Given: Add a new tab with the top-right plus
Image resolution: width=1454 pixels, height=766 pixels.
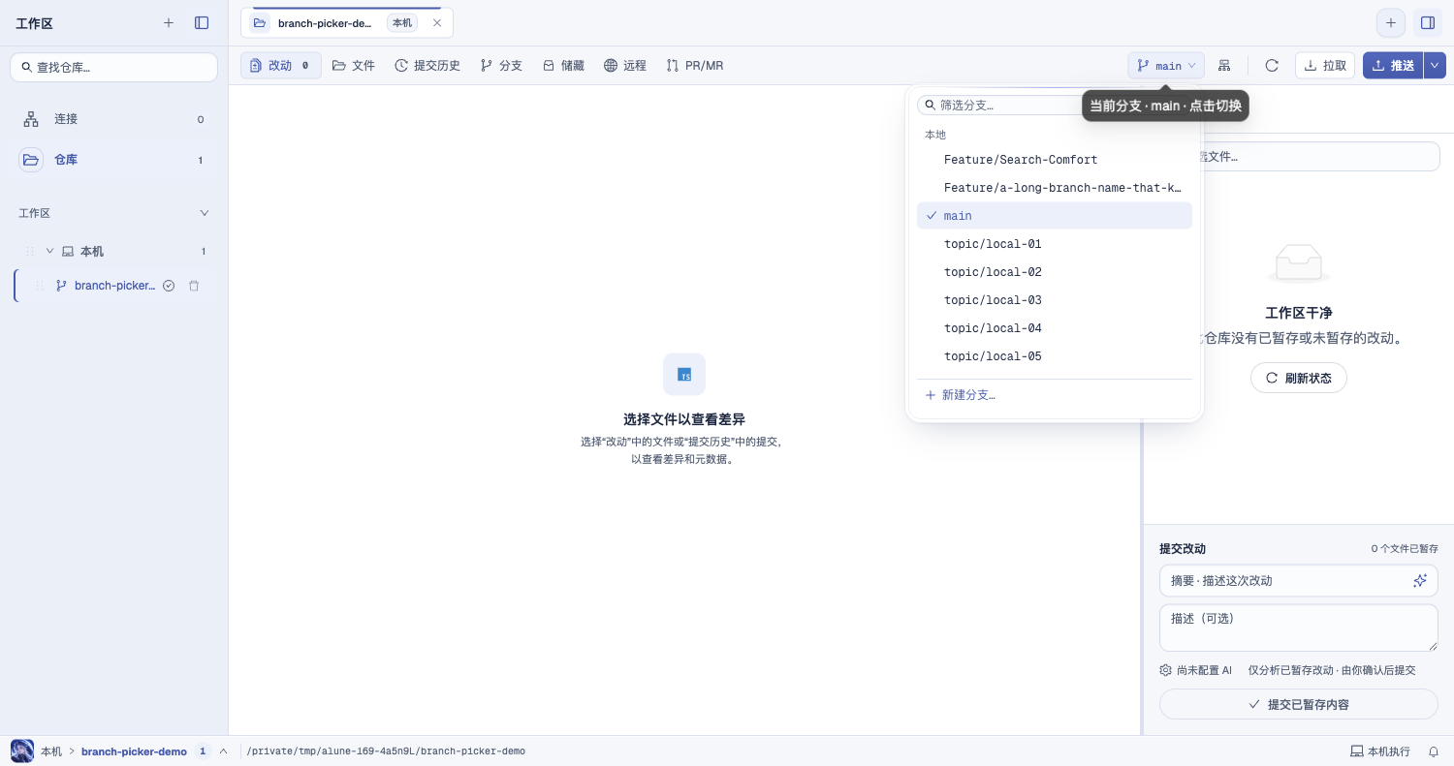Looking at the screenshot, I should click(x=1391, y=23).
